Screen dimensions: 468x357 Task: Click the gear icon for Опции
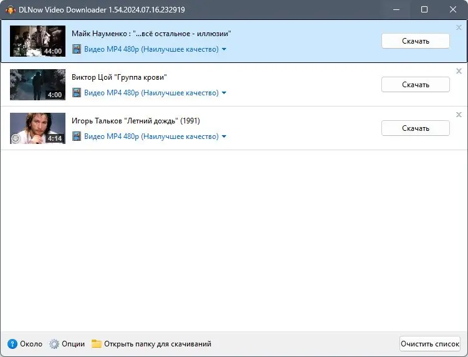54,344
